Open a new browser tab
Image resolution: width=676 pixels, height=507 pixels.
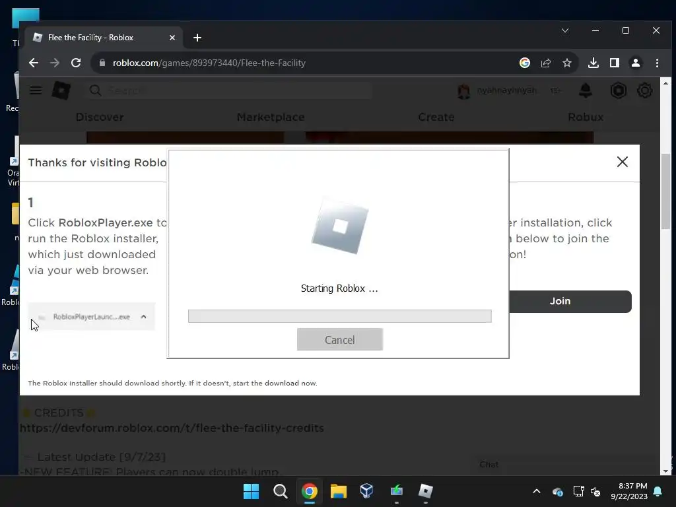[197, 38]
